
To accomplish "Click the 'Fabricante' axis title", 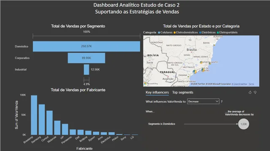I will click(x=84, y=148).
